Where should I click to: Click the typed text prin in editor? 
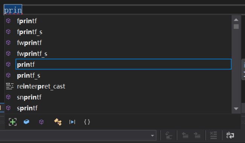tap(13, 10)
